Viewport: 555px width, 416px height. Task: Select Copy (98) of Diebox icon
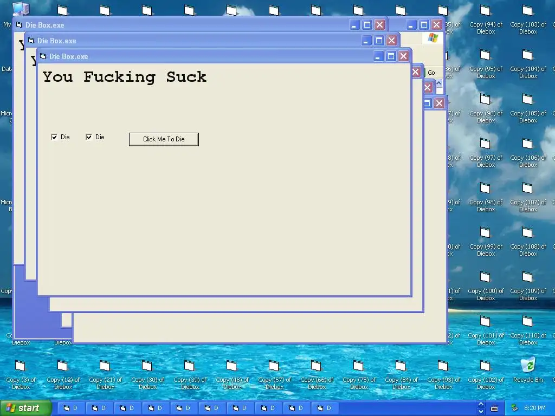point(486,198)
